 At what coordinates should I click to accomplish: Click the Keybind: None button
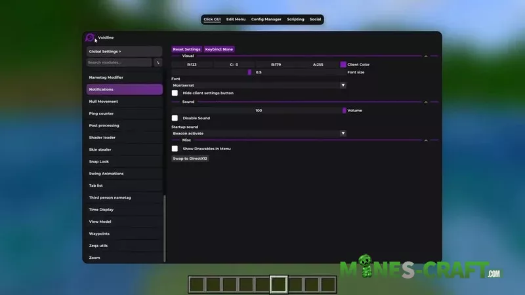click(x=219, y=49)
